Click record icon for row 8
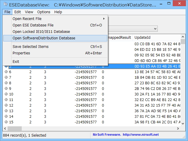 click(x=6, y=83)
